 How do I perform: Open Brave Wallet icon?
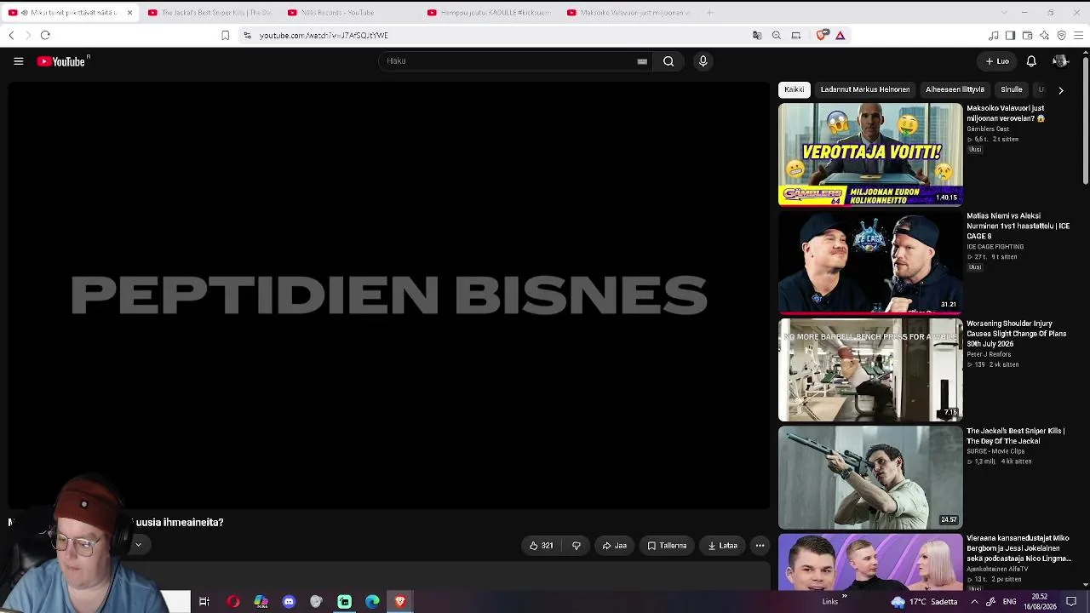coord(1027,35)
